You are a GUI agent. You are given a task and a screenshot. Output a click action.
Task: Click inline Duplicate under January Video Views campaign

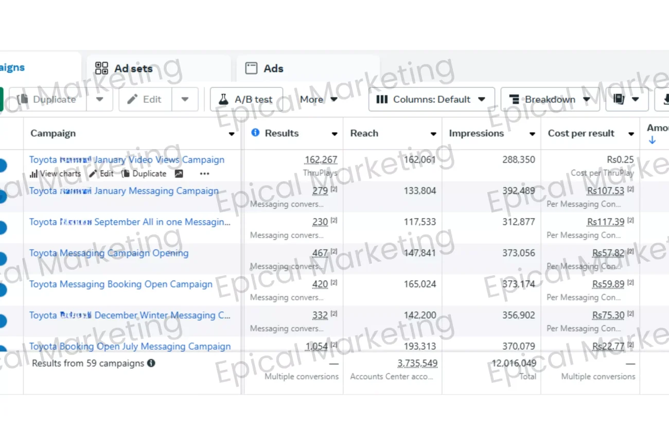[144, 174]
